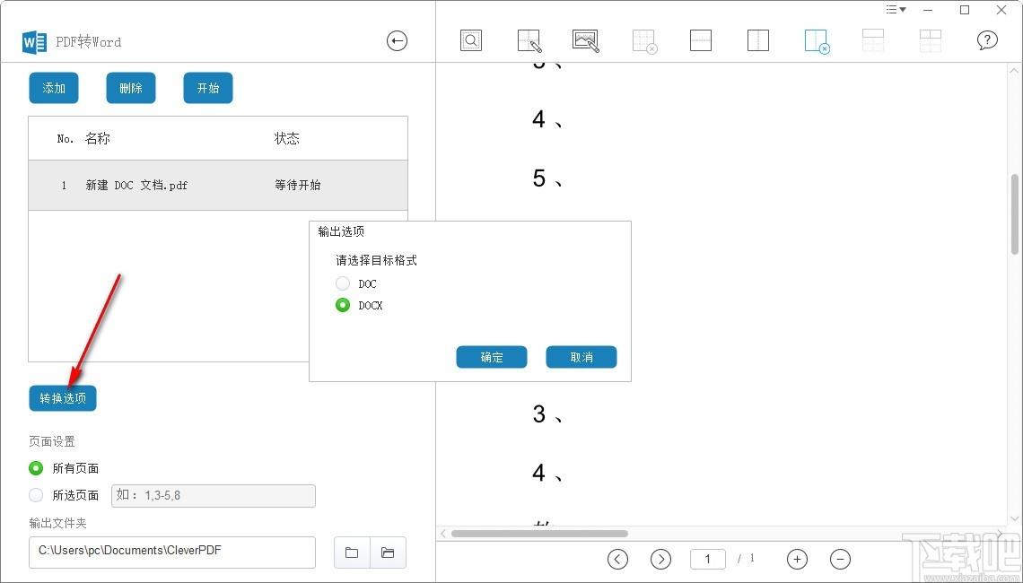
Task: Click the 开始 button
Action: [x=208, y=88]
